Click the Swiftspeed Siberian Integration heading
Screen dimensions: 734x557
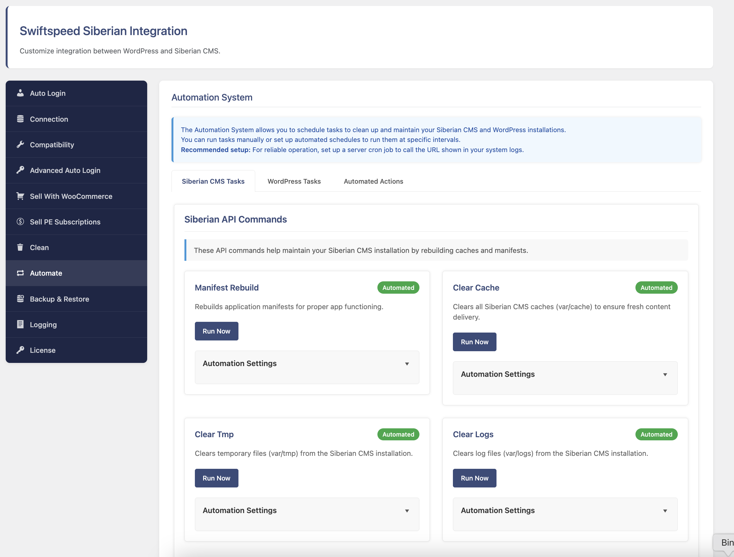coord(104,31)
